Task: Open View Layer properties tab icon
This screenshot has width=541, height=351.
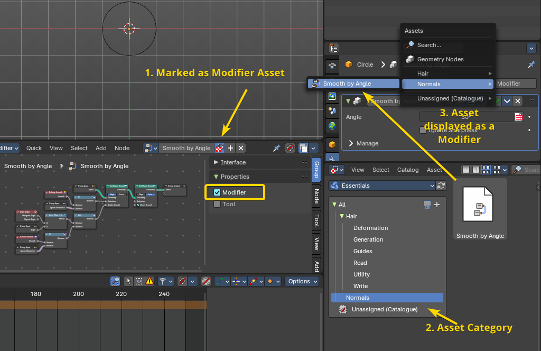Action: [x=332, y=96]
